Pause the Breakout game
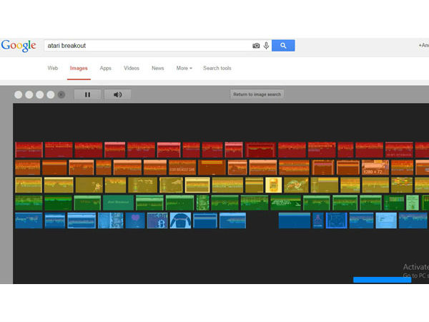This screenshot has height=322, width=429. coord(87,94)
